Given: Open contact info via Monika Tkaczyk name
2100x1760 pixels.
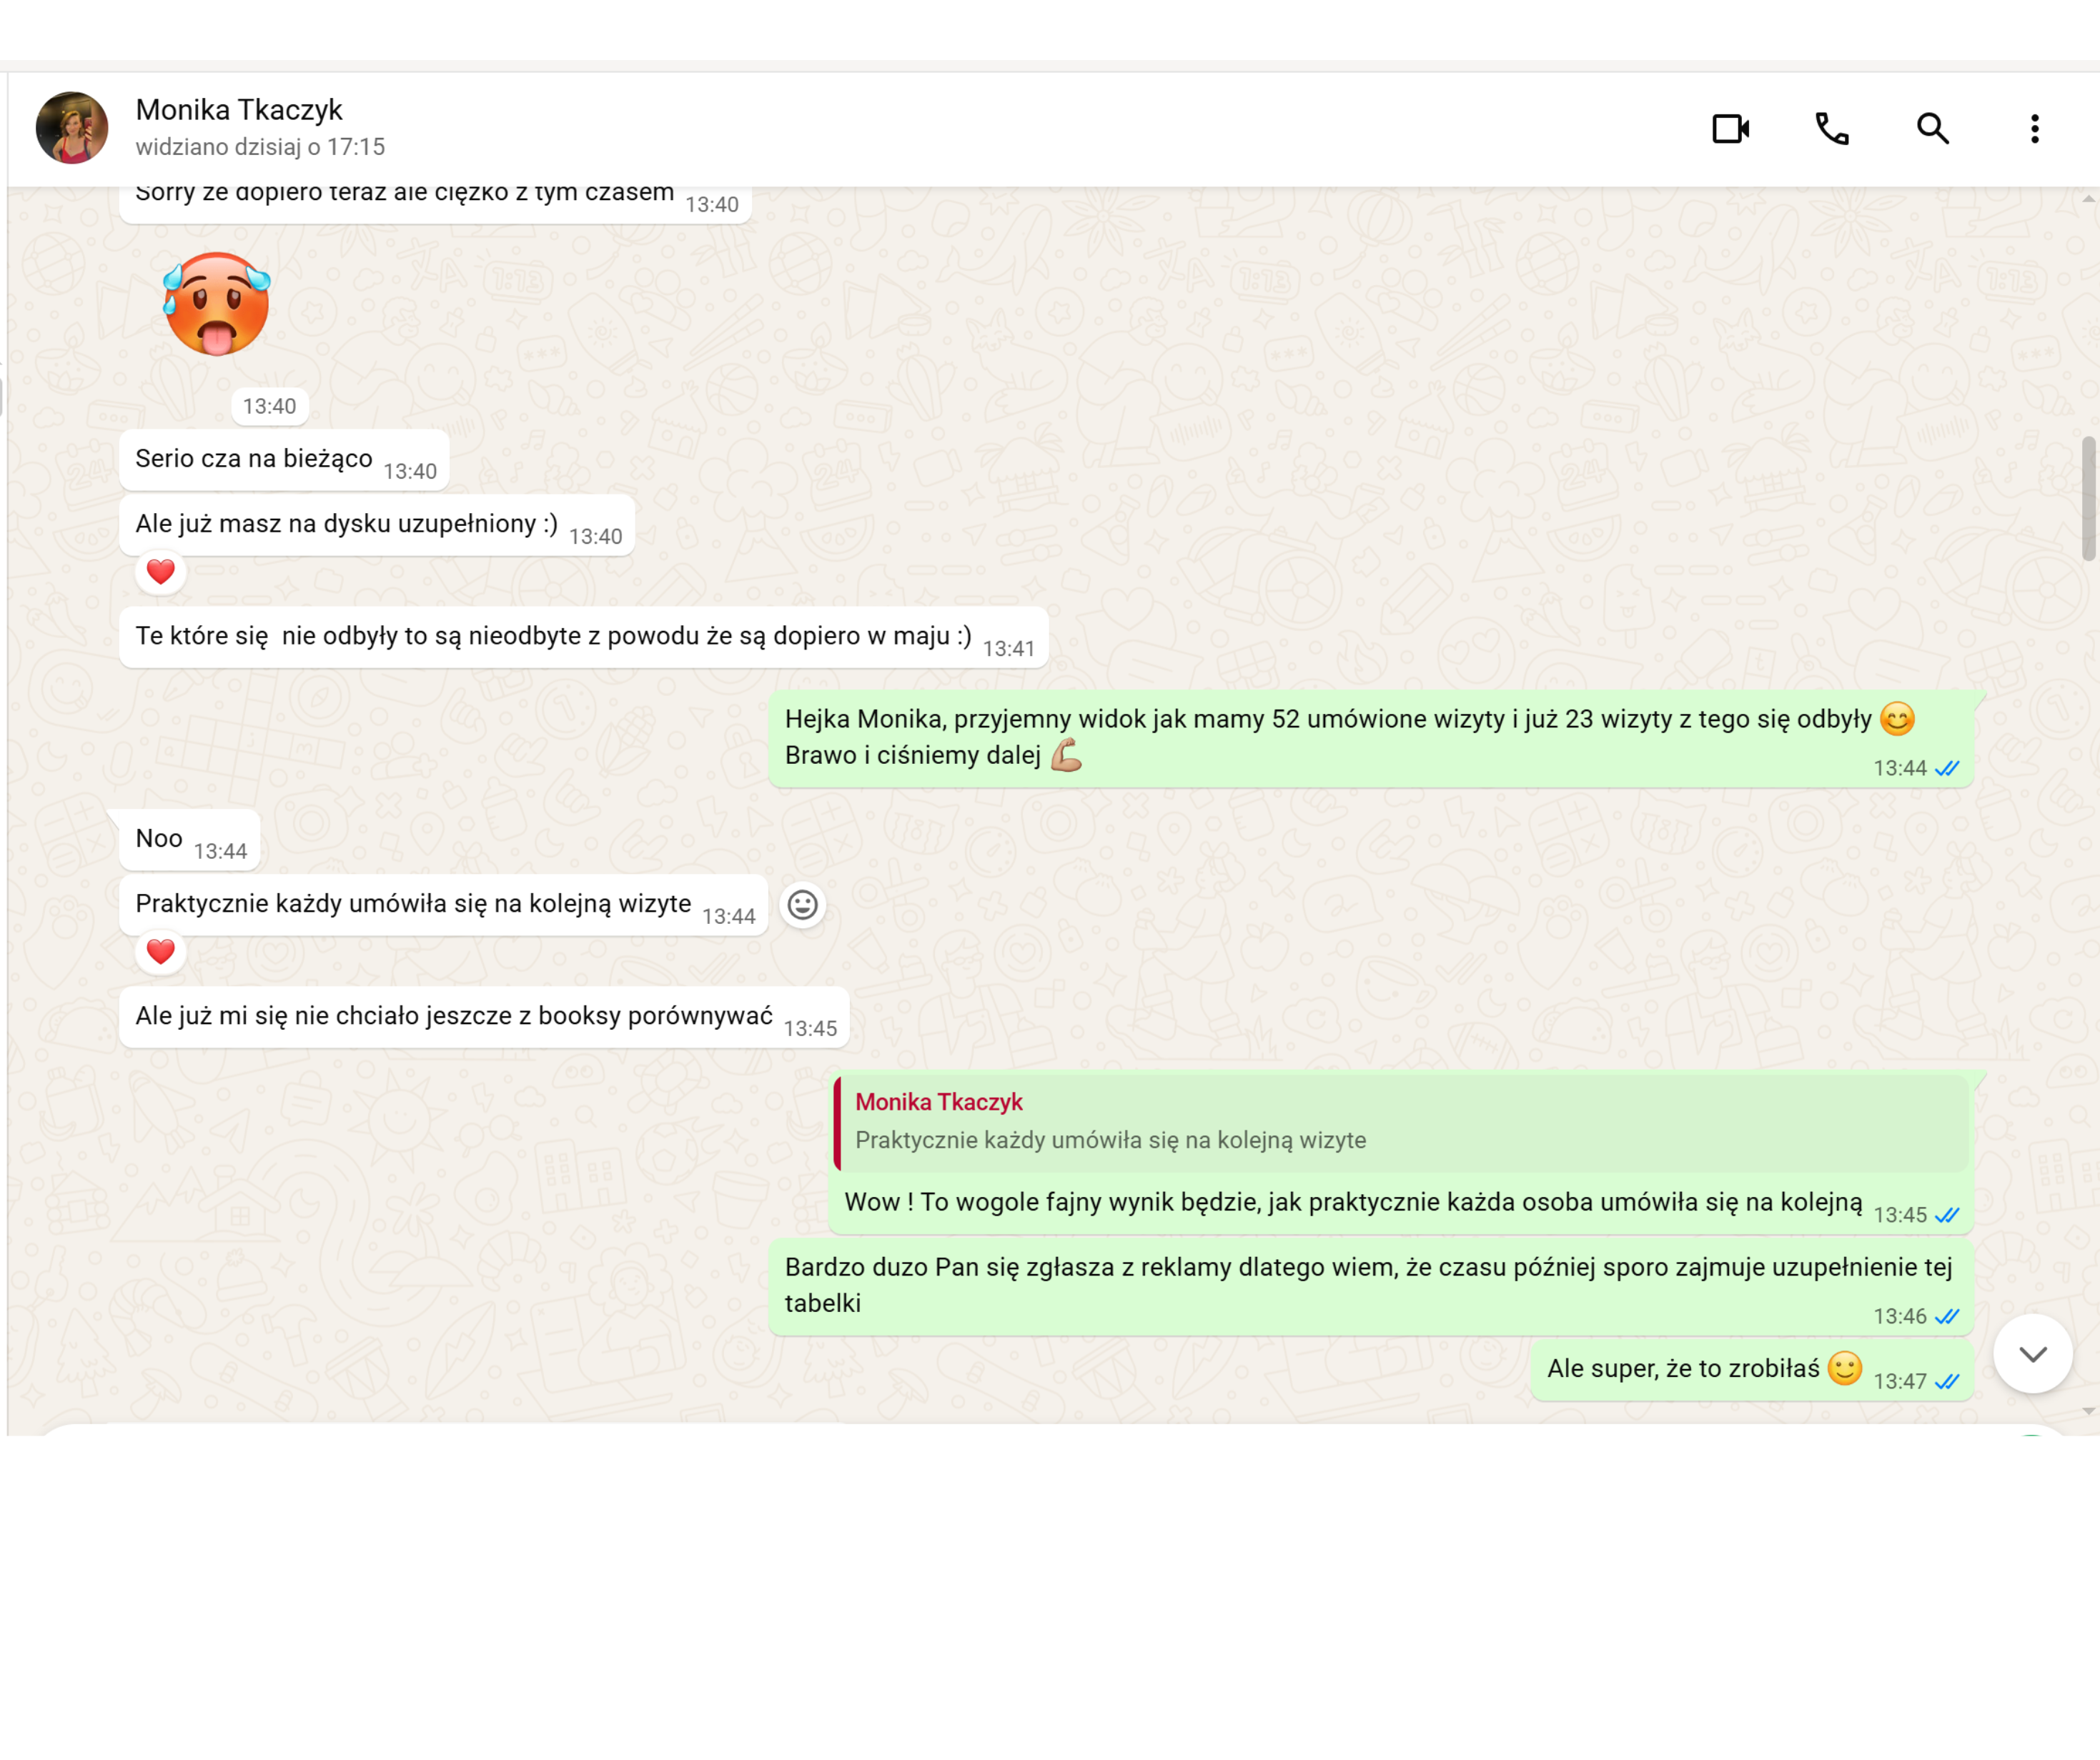Looking at the screenshot, I should [239, 109].
